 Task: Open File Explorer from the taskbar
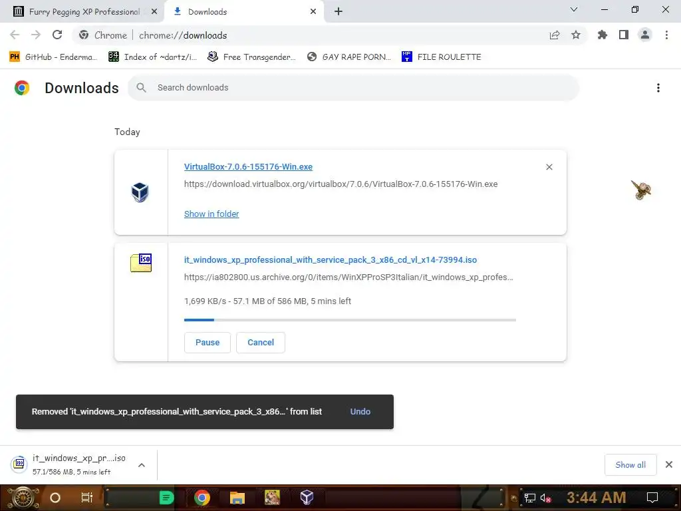tap(237, 498)
